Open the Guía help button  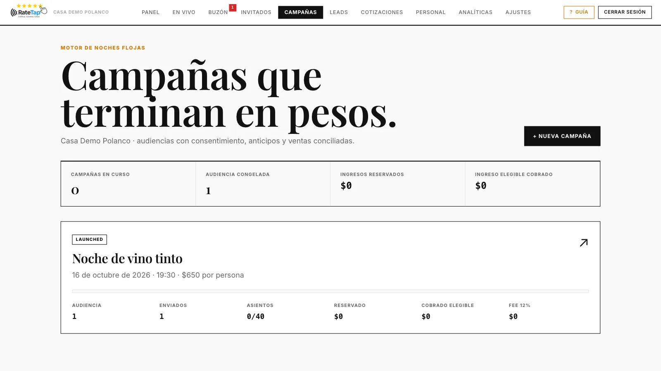pos(579,12)
